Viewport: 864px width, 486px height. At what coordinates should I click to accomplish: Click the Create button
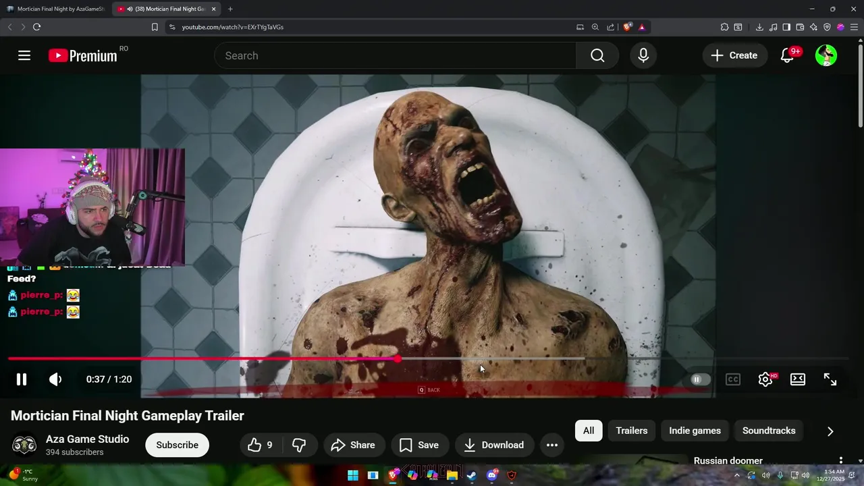click(734, 55)
